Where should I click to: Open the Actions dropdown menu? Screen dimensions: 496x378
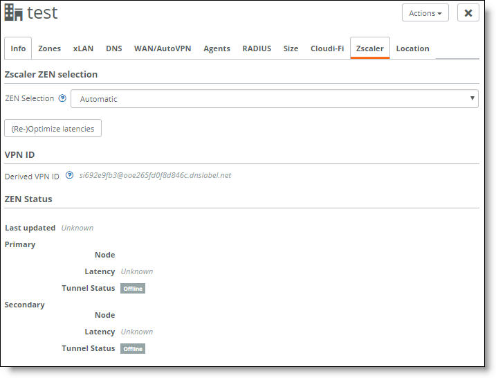point(425,13)
